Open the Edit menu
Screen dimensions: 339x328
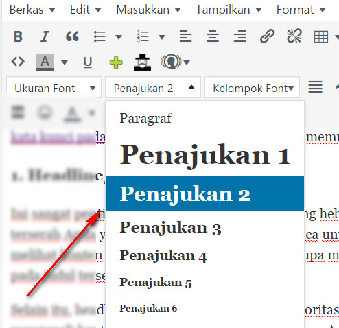(86, 10)
